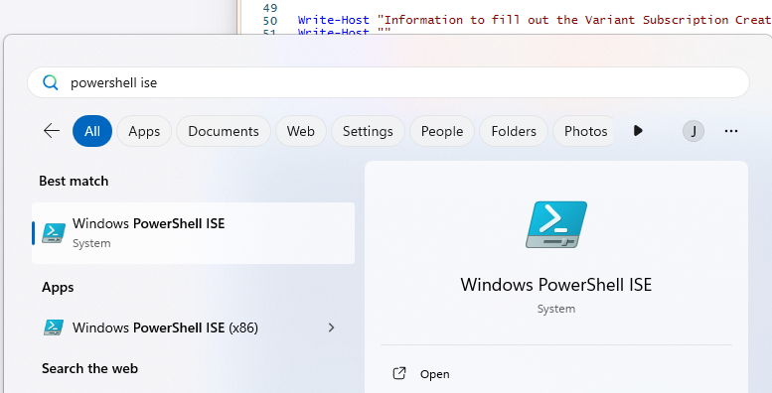The height and width of the screenshot is (393, 772).
Task: Go back with the left arrow
Action: [x=52, y=131]
